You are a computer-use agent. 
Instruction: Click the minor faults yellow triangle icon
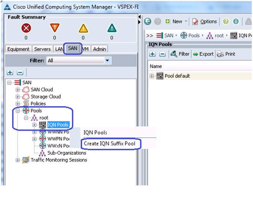[x=83, y=28]
